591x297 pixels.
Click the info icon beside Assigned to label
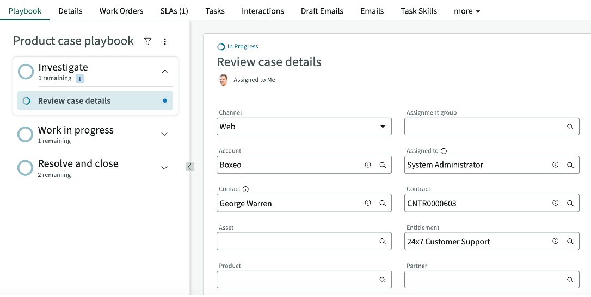pyautogui.click(x=444, y=151)
